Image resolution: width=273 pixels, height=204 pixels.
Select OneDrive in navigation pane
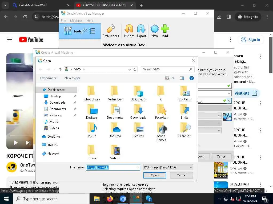54,136
